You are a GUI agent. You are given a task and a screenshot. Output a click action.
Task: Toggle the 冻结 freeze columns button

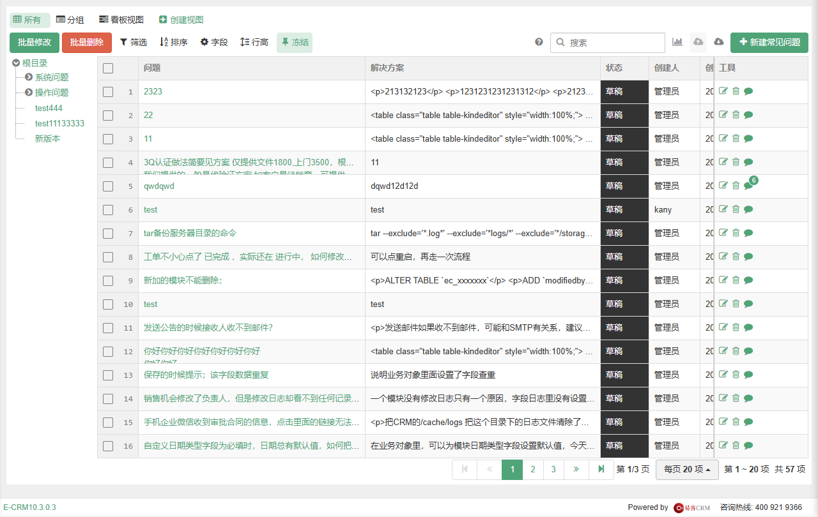coord(295,42)
